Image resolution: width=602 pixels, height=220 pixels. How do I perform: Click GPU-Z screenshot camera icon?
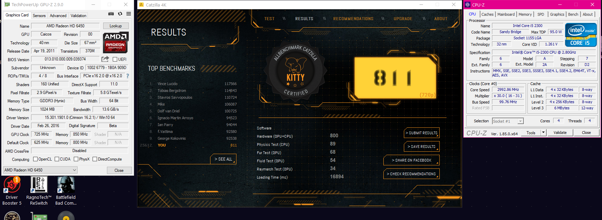coord(111,14)
